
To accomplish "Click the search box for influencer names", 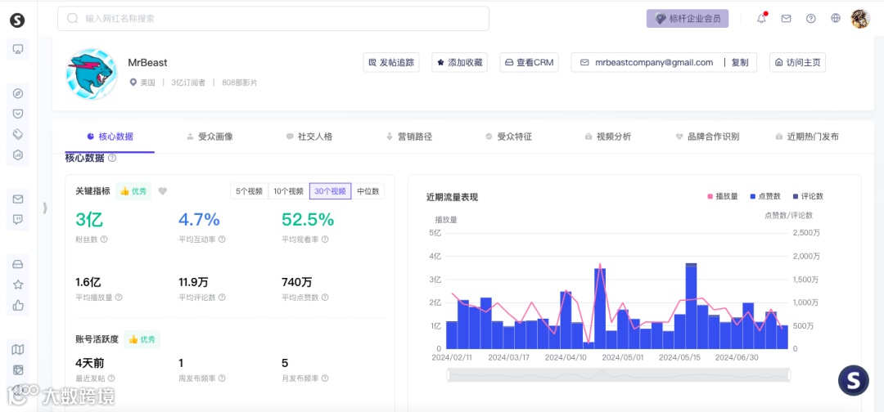I will [x=273, y=19].
